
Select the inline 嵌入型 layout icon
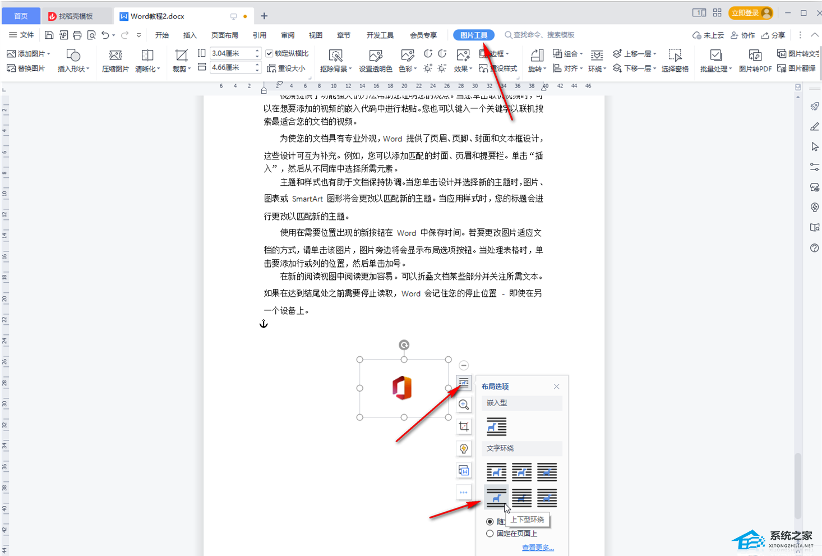[x=496, y=426]
